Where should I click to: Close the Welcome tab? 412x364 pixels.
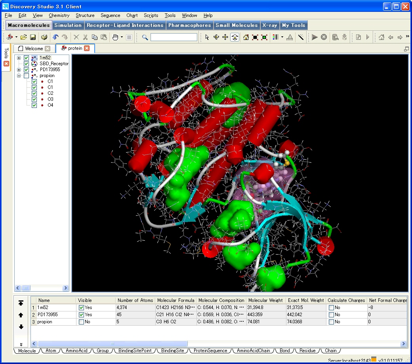[x=48, y=49]
